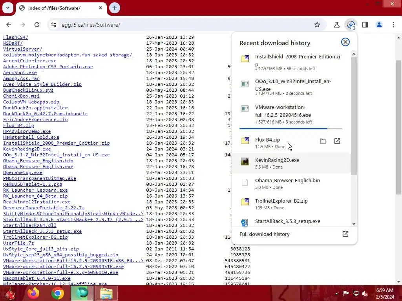Click VMware-workstation download file icon

click(245, 109)
